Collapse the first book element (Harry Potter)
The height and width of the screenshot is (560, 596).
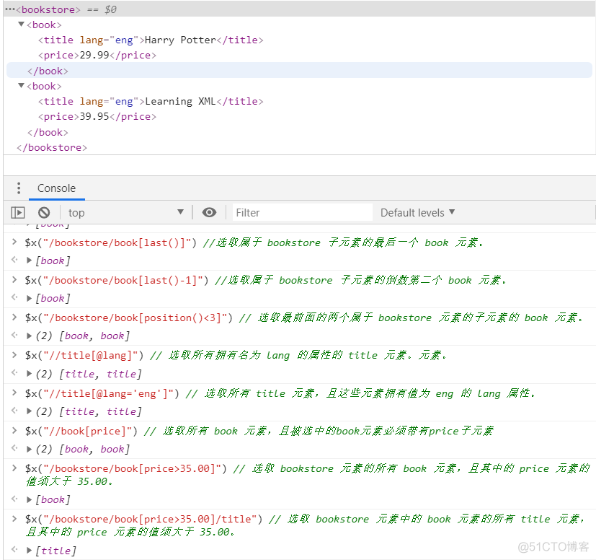[x=22, y=25]
